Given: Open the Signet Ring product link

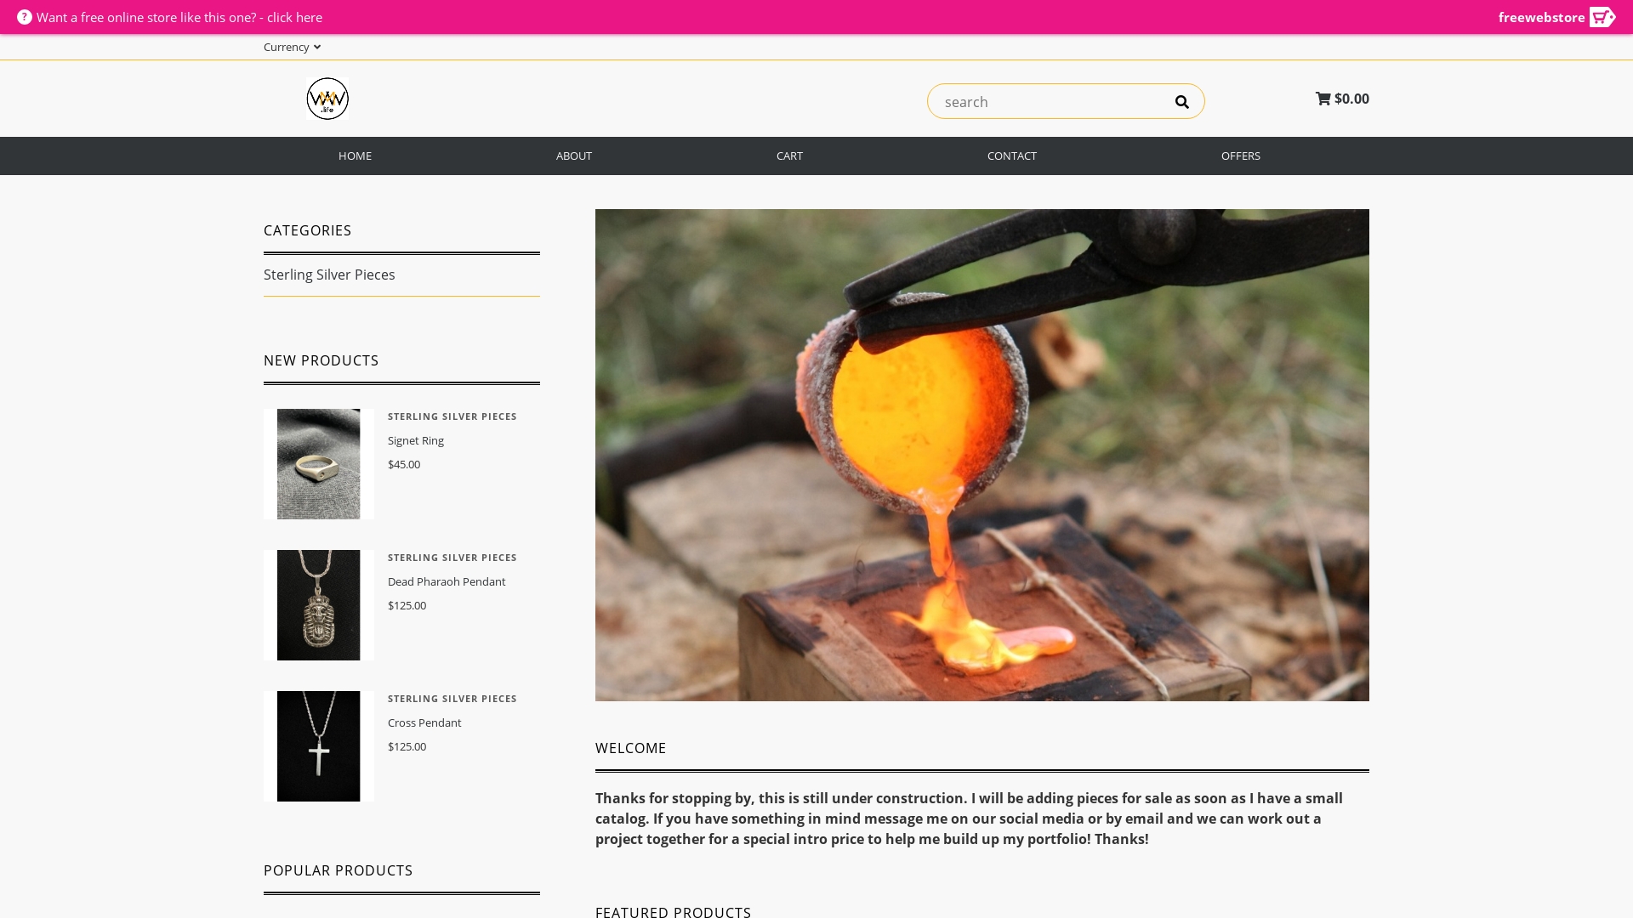Looking at the screenshot, I should (416, 440).
